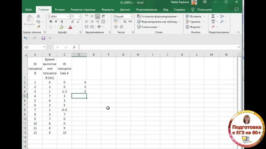
Task: Apply comma style 000 format
Action: (130, 22)
